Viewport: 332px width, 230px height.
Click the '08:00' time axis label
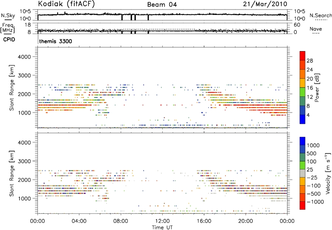point(121,221)
